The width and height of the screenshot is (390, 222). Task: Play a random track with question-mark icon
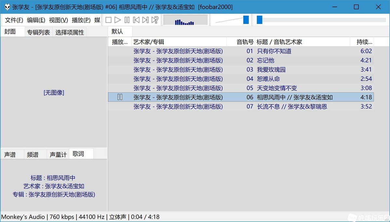pos(155,20)
